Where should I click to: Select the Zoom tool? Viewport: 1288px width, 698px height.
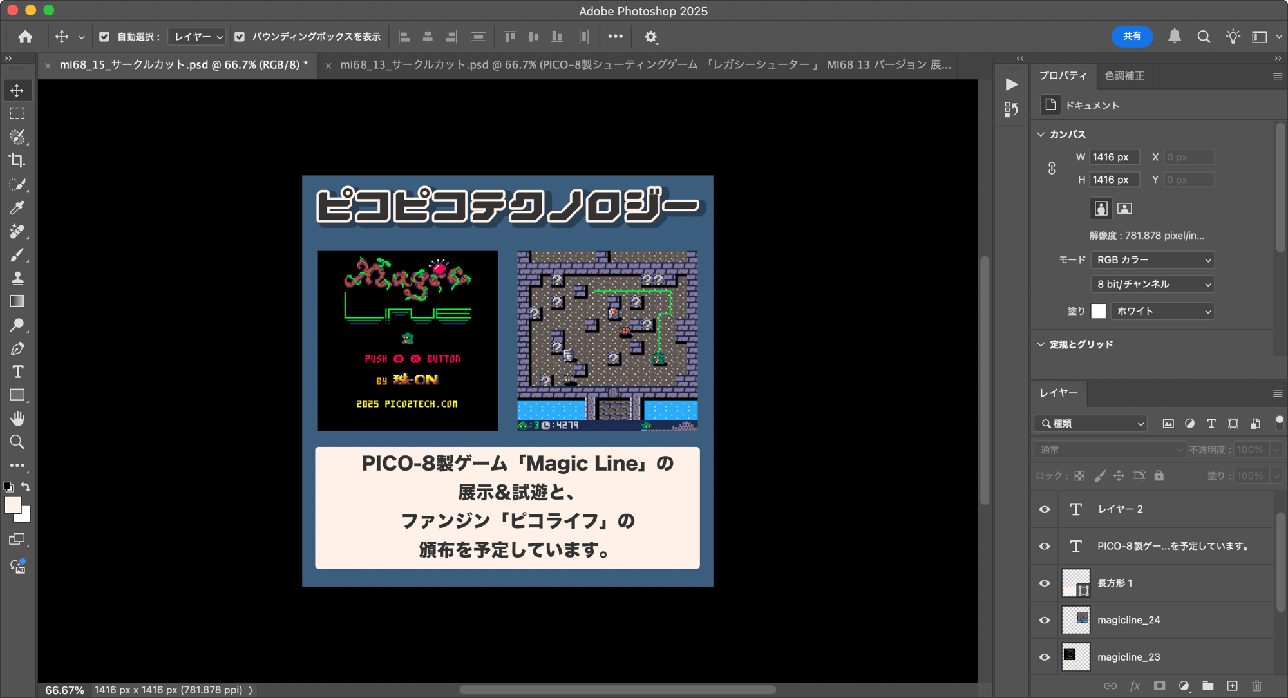coord(17,442)
